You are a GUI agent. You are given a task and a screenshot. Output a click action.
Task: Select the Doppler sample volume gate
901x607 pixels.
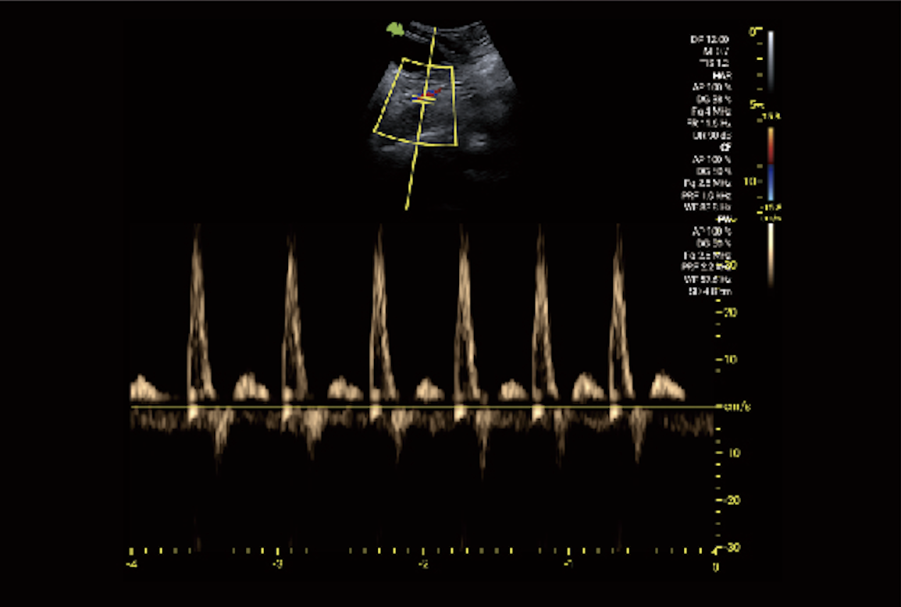424,98
